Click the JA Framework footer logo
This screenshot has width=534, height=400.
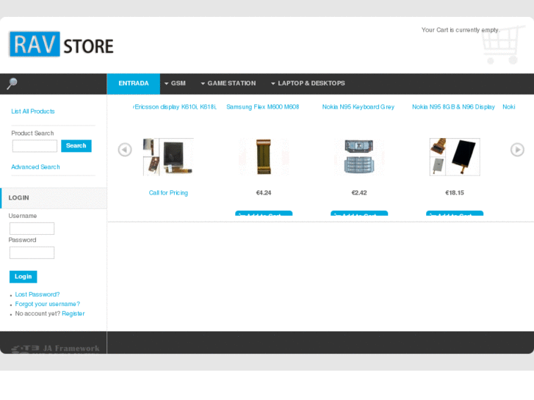coord(55,349)
